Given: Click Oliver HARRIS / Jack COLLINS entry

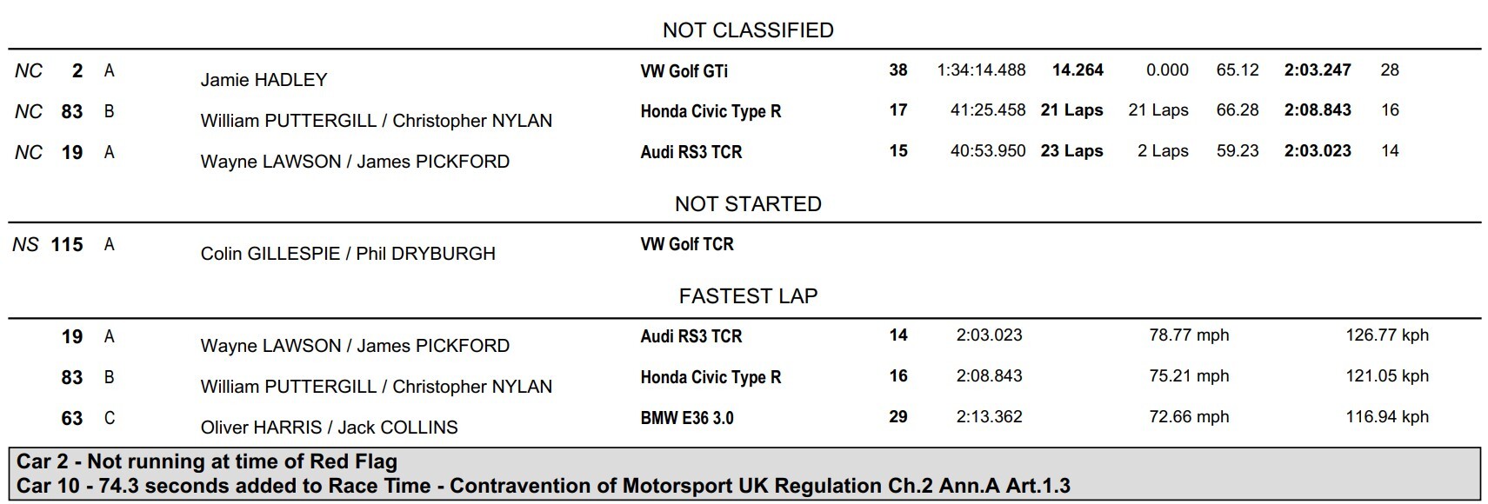Looking at the screenshot, I should (329, 428).
